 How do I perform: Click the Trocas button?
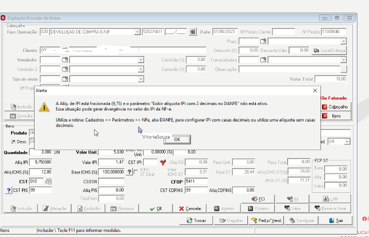196,220
